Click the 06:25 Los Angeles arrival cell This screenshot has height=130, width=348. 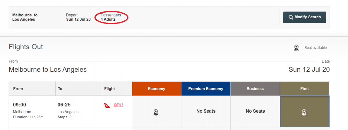click(78, 111)
